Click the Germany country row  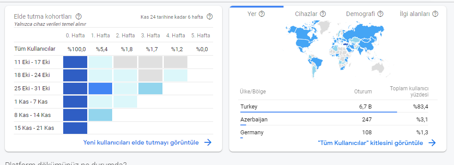(337, 133)
